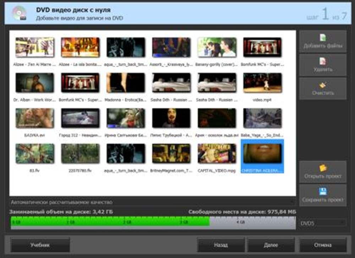Viewport: 355px width, 258px height.
Task: Click the Save project floppy icon
Action: point(323,191)
